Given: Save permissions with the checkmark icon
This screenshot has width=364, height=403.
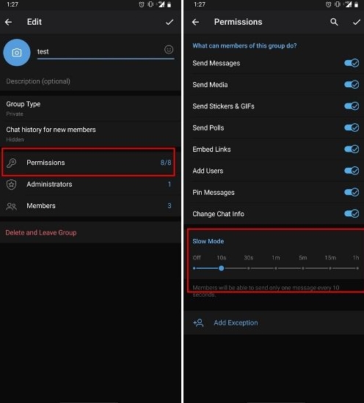Looking at the screenshot, I should click(x=357, y=22).
